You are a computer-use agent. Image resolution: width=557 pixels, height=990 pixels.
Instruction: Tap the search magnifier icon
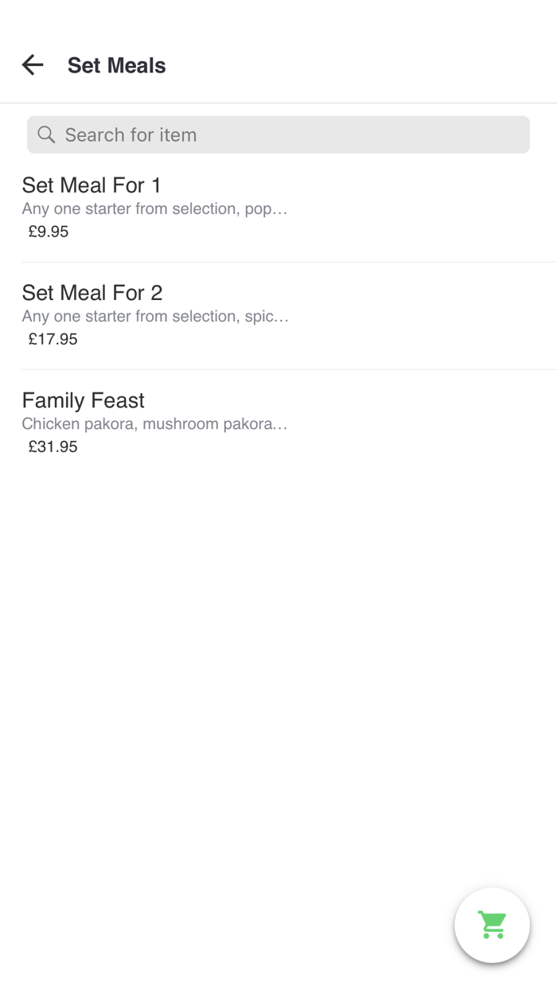[x=46, y=135]
